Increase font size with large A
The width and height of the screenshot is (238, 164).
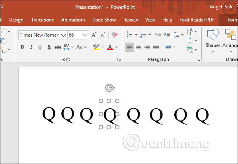pos(94,35)
